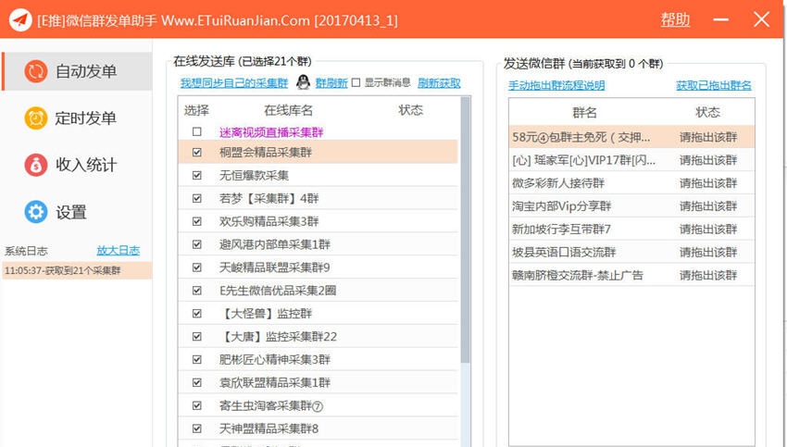The height and width of the screenshot is (447, 787).
Task: Click the 刷新获取 link
Action: tap(439, 82)
